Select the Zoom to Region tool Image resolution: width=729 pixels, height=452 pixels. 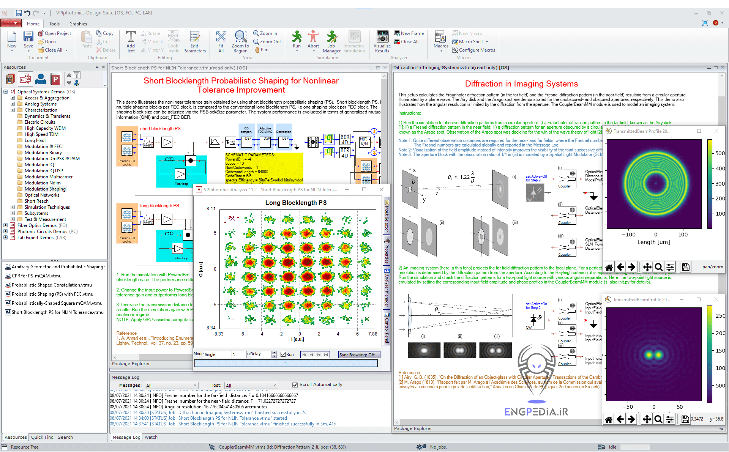click(x=240, y=42)
